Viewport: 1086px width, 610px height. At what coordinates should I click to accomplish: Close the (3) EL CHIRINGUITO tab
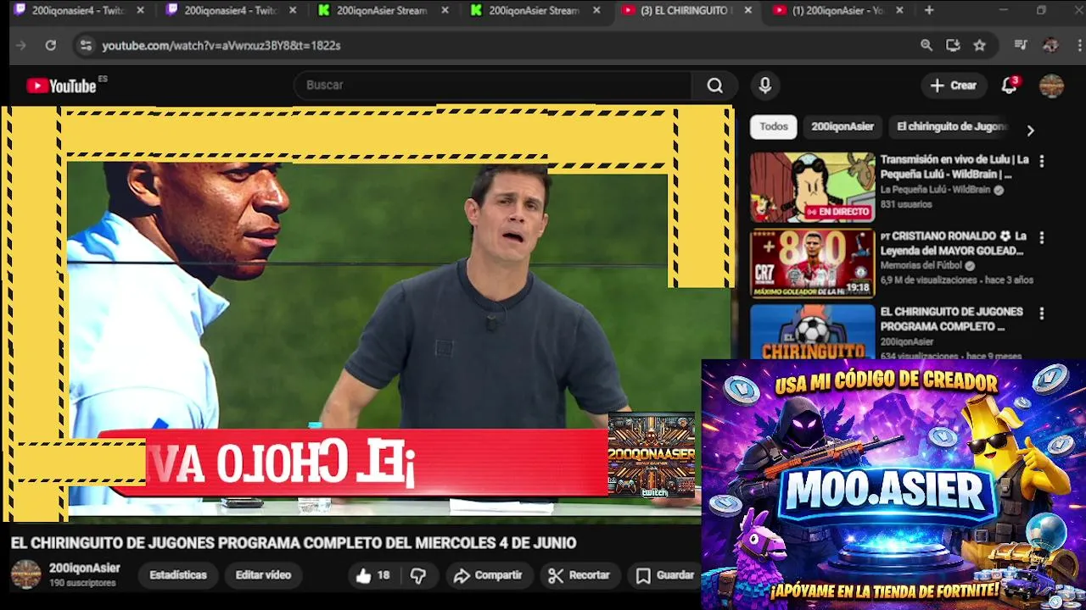pos(747,10)
